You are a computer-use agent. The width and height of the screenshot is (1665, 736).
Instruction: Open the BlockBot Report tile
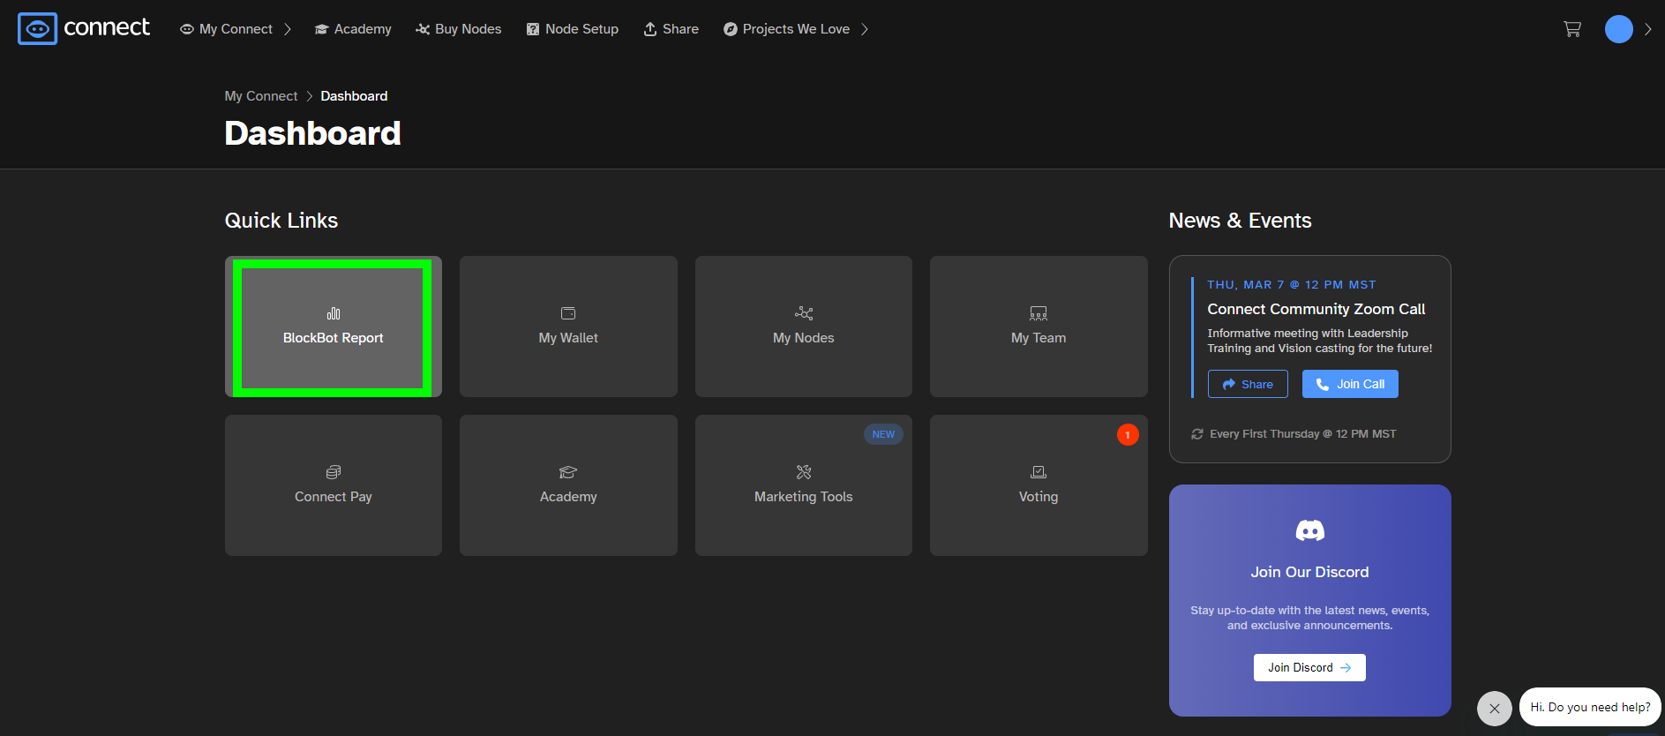[x=333, y=327]
